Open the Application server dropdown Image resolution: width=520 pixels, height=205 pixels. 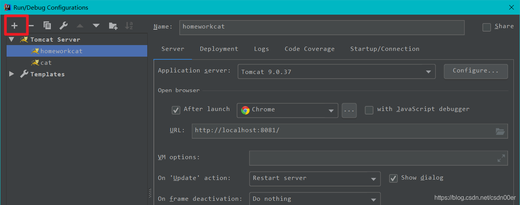[337, 72]
